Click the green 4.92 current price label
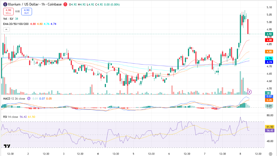Screen dimensions: 277x156 (x=269, y=34)
